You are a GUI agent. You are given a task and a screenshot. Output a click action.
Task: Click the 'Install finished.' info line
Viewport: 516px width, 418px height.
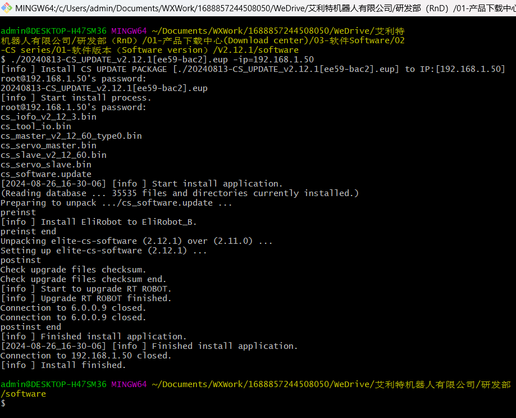[63, 365]
